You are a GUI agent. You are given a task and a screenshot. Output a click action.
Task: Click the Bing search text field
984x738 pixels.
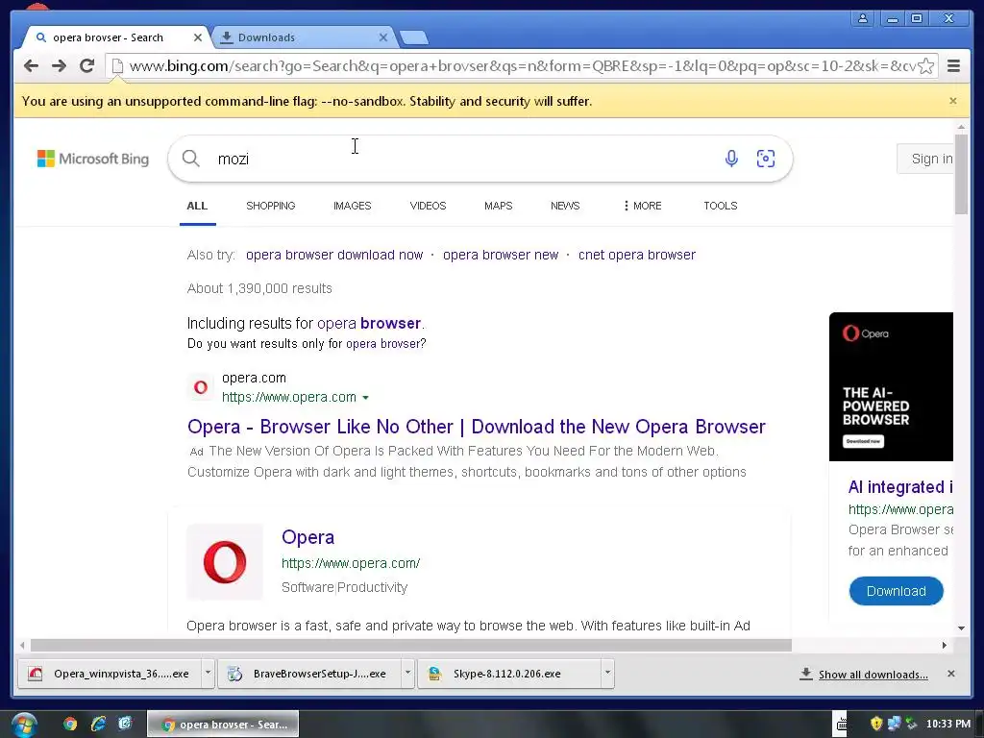pos(464,159)
